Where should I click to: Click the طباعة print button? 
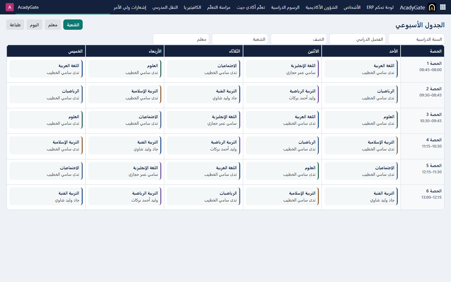coord(15,25)
